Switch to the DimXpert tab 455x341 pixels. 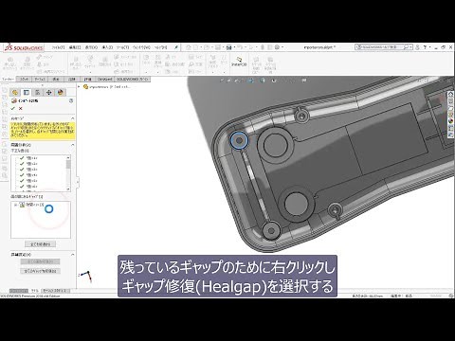click(x=104, y=80)
